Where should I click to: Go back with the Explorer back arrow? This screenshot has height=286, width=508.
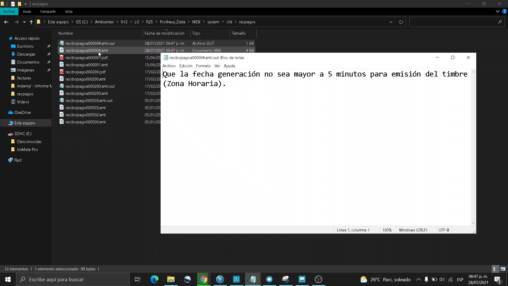click(x=6, y=22)
